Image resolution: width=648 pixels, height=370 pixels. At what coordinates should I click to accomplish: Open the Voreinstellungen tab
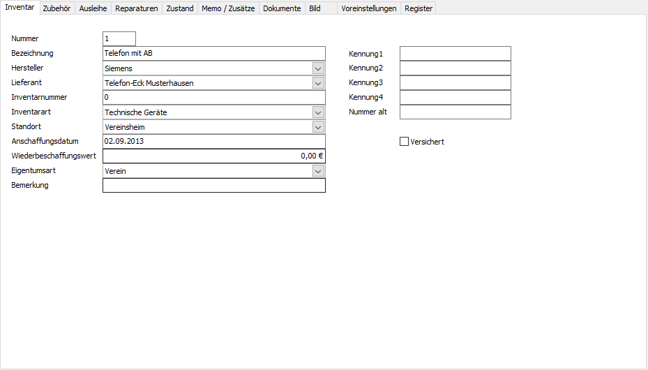coord(369,8)
